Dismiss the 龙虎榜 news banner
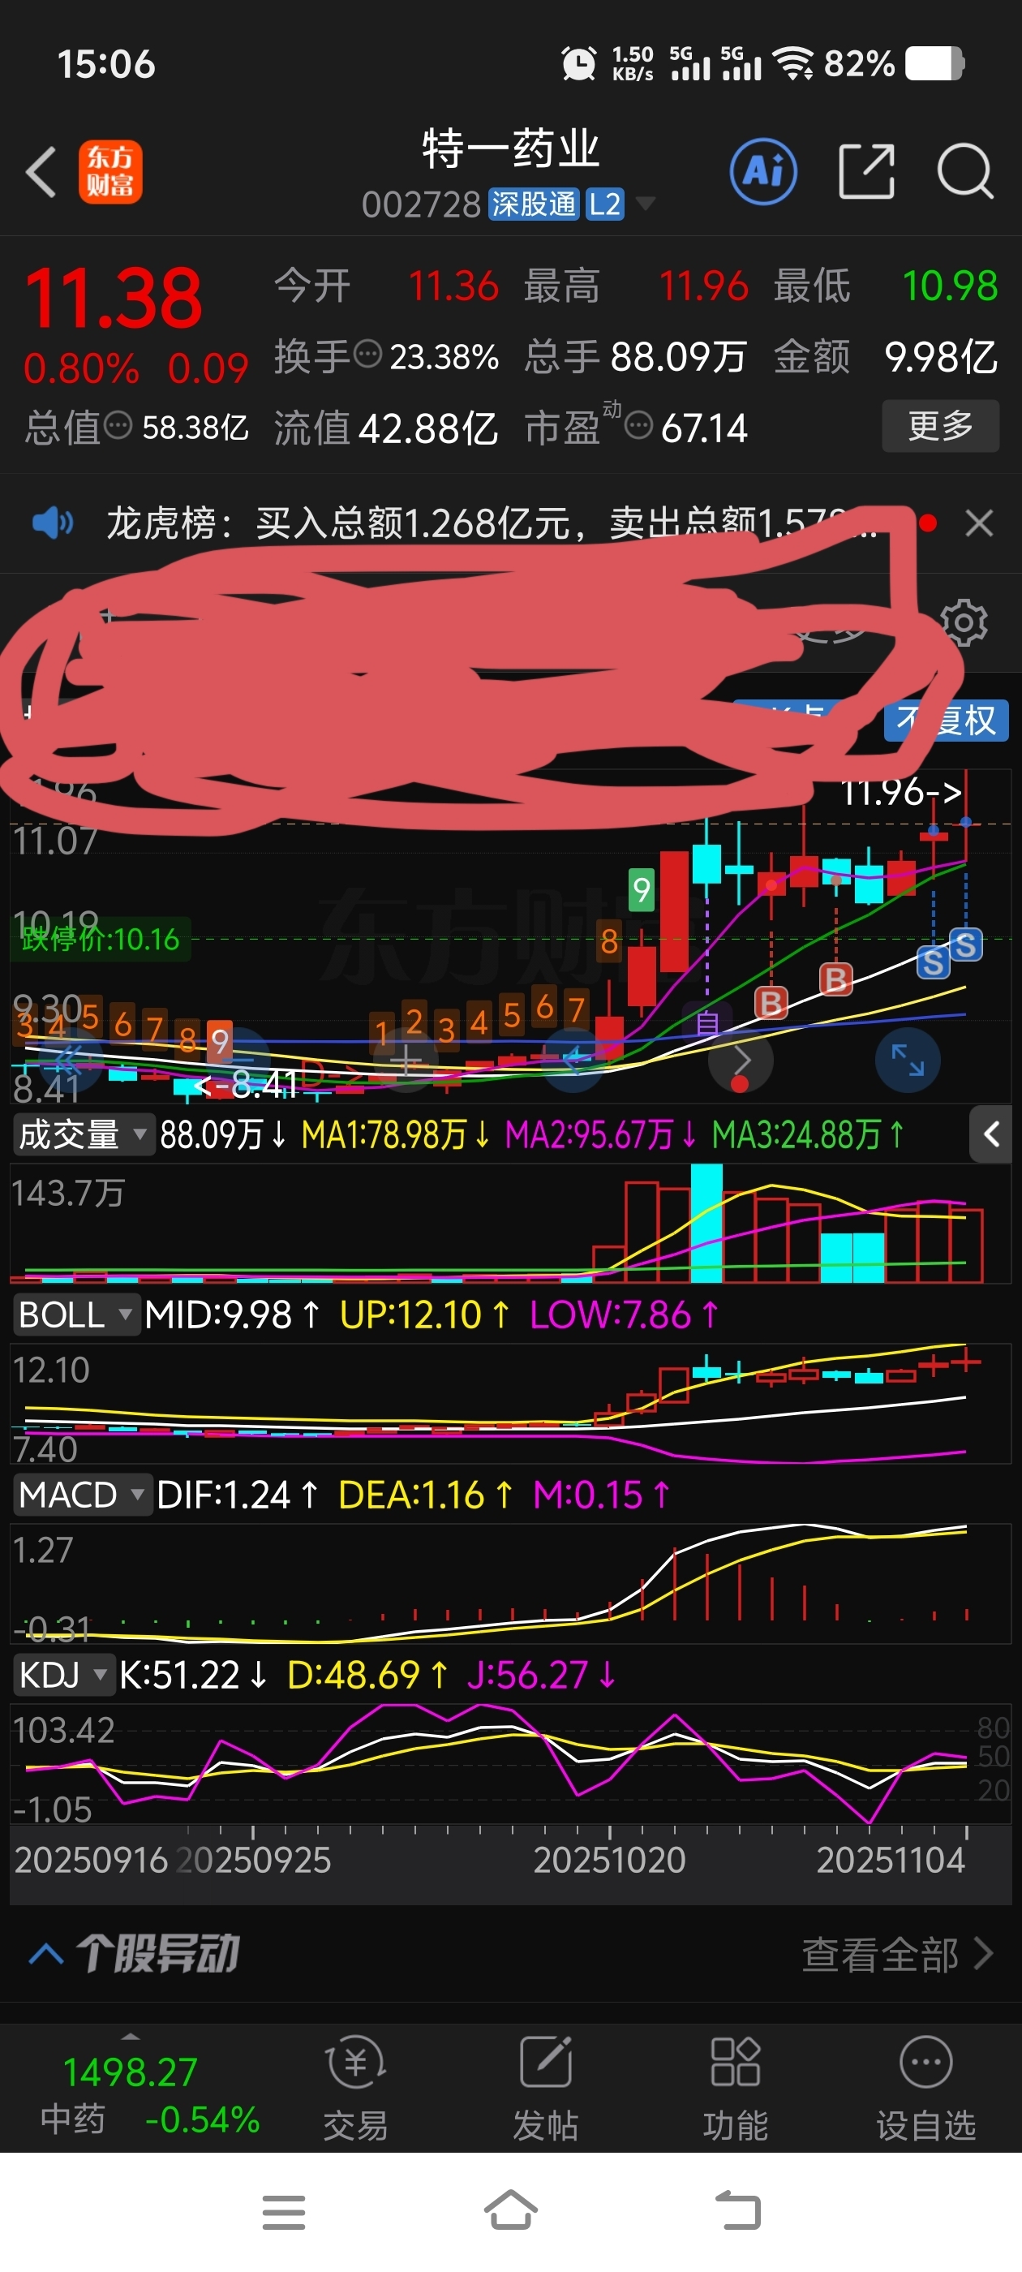Image resolution: width=1022 pixels, height=2272 pixels. pyautogui.click(x=980, y=523)
